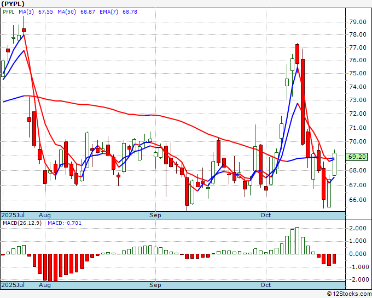Click the 73.00 price axis label
Screen dimensions: 372x298
(357, 100)
